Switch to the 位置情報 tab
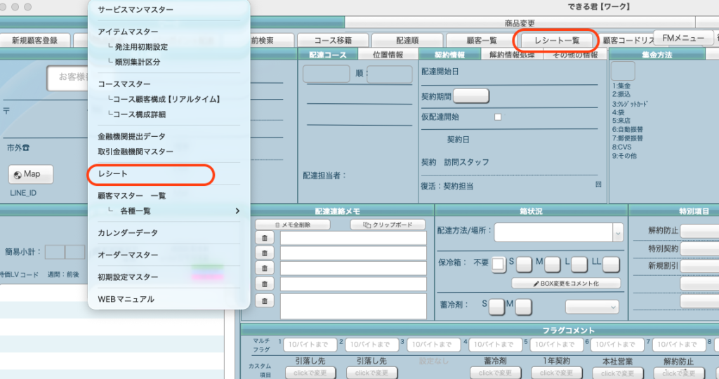Screen dimensions: 719x379 [388, 55]
